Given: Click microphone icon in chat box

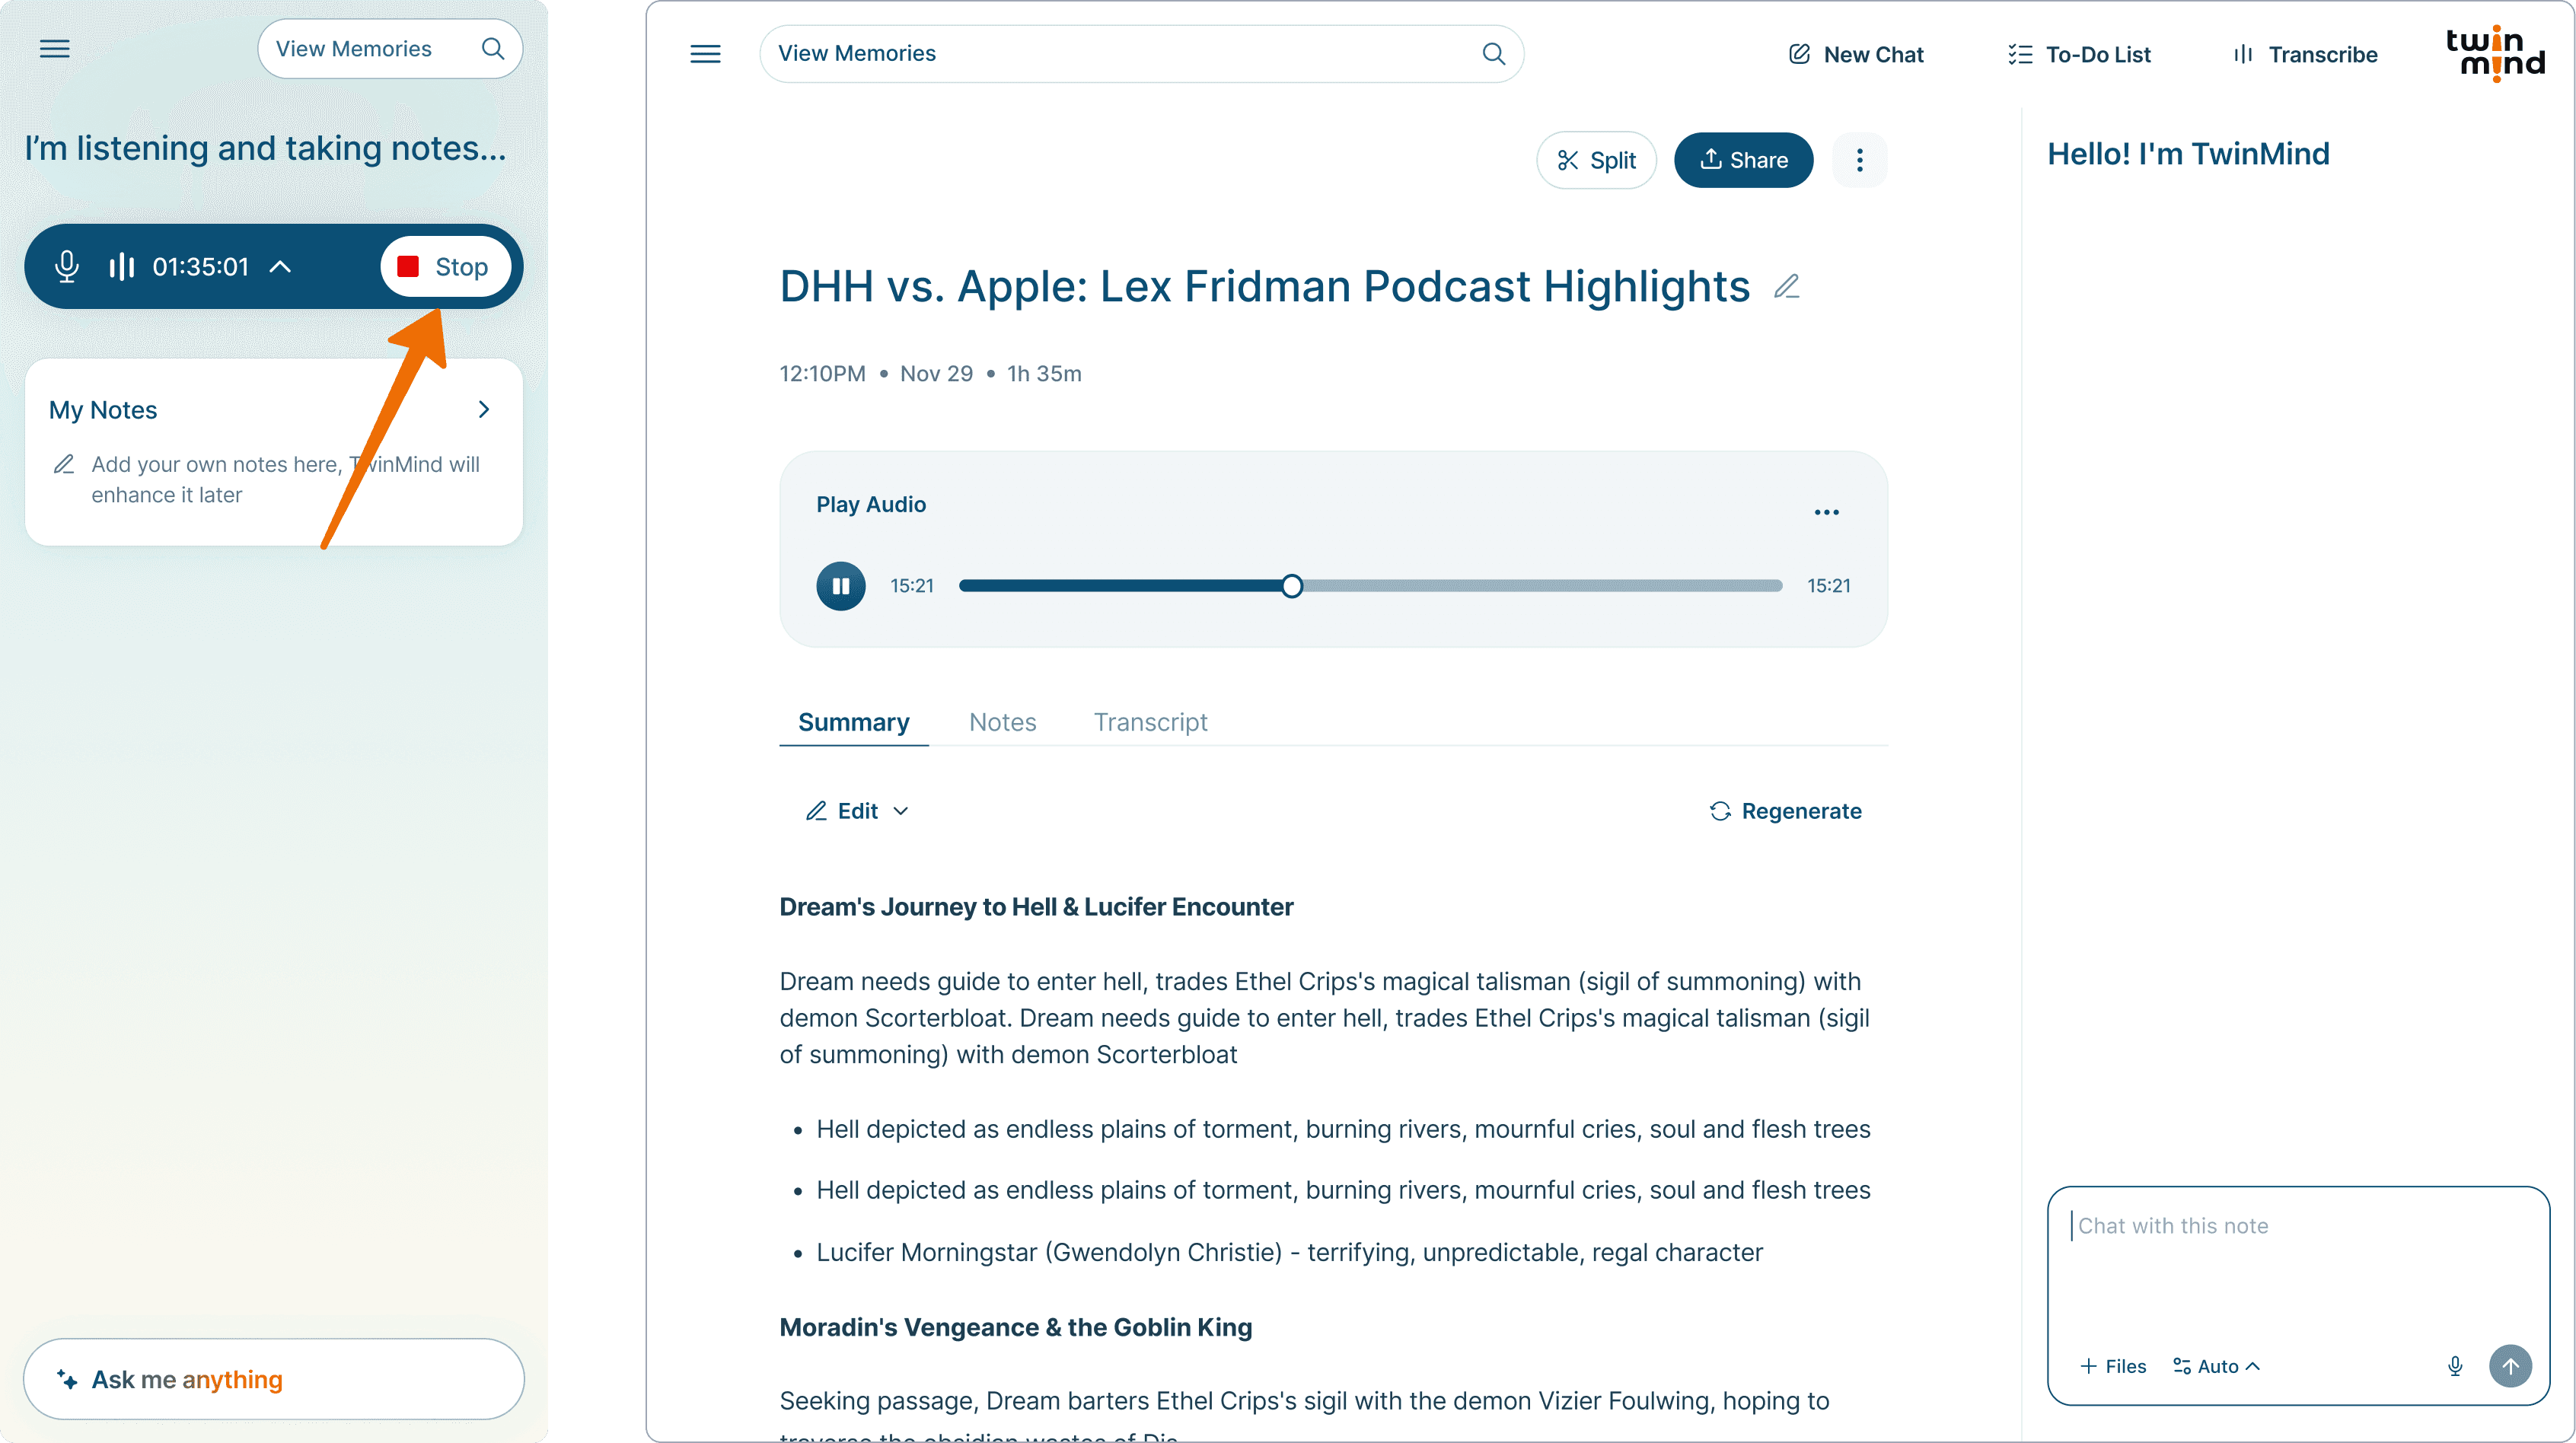Looking at the screenshot, I should click(2455, 1366).
